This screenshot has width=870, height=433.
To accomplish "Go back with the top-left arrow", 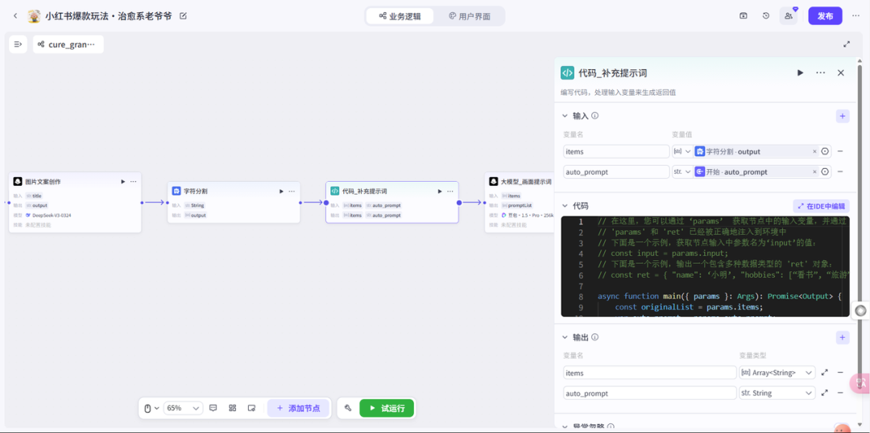I will click(15, 15).
